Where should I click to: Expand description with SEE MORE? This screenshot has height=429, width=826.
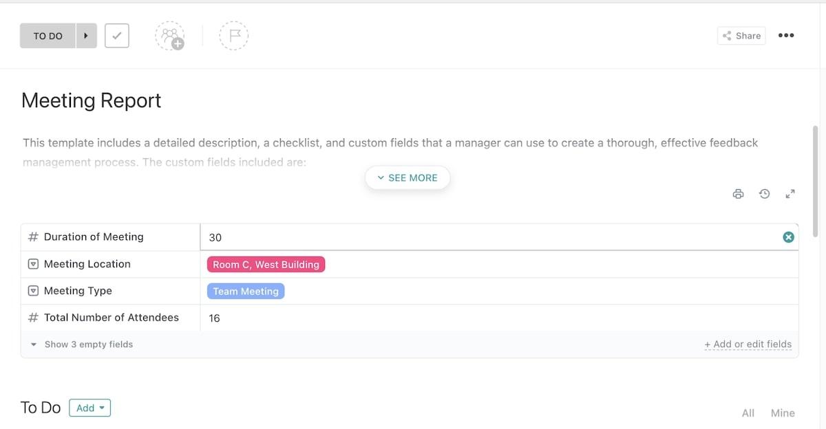(407, 177)
